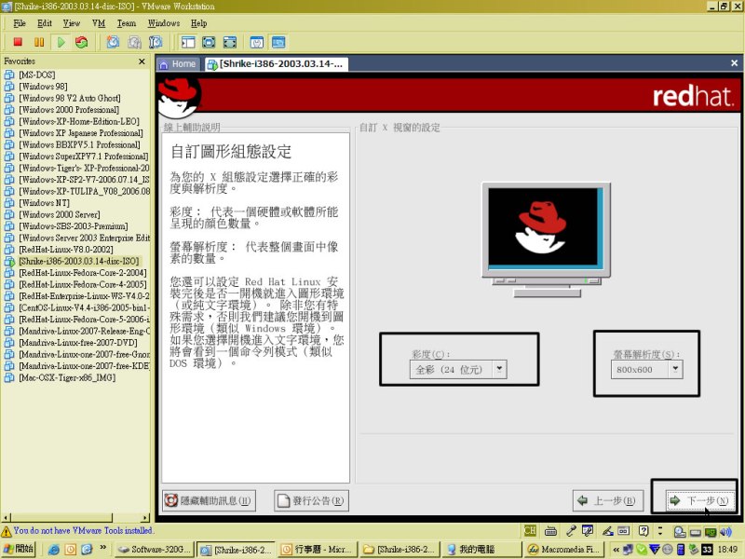Screen dimensions: 745x559
Task: Open the File menu
Action: [20, 22]
